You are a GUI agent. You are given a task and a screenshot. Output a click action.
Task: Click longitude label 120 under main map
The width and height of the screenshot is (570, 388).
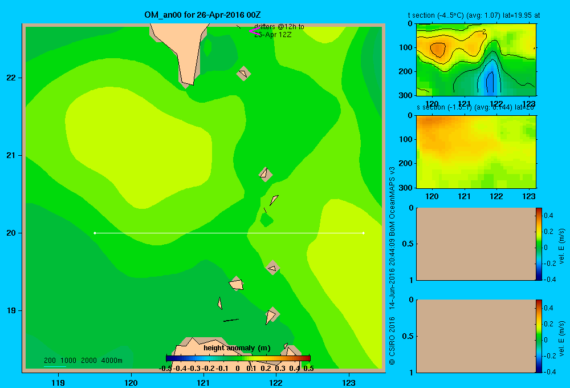point(131,383)
